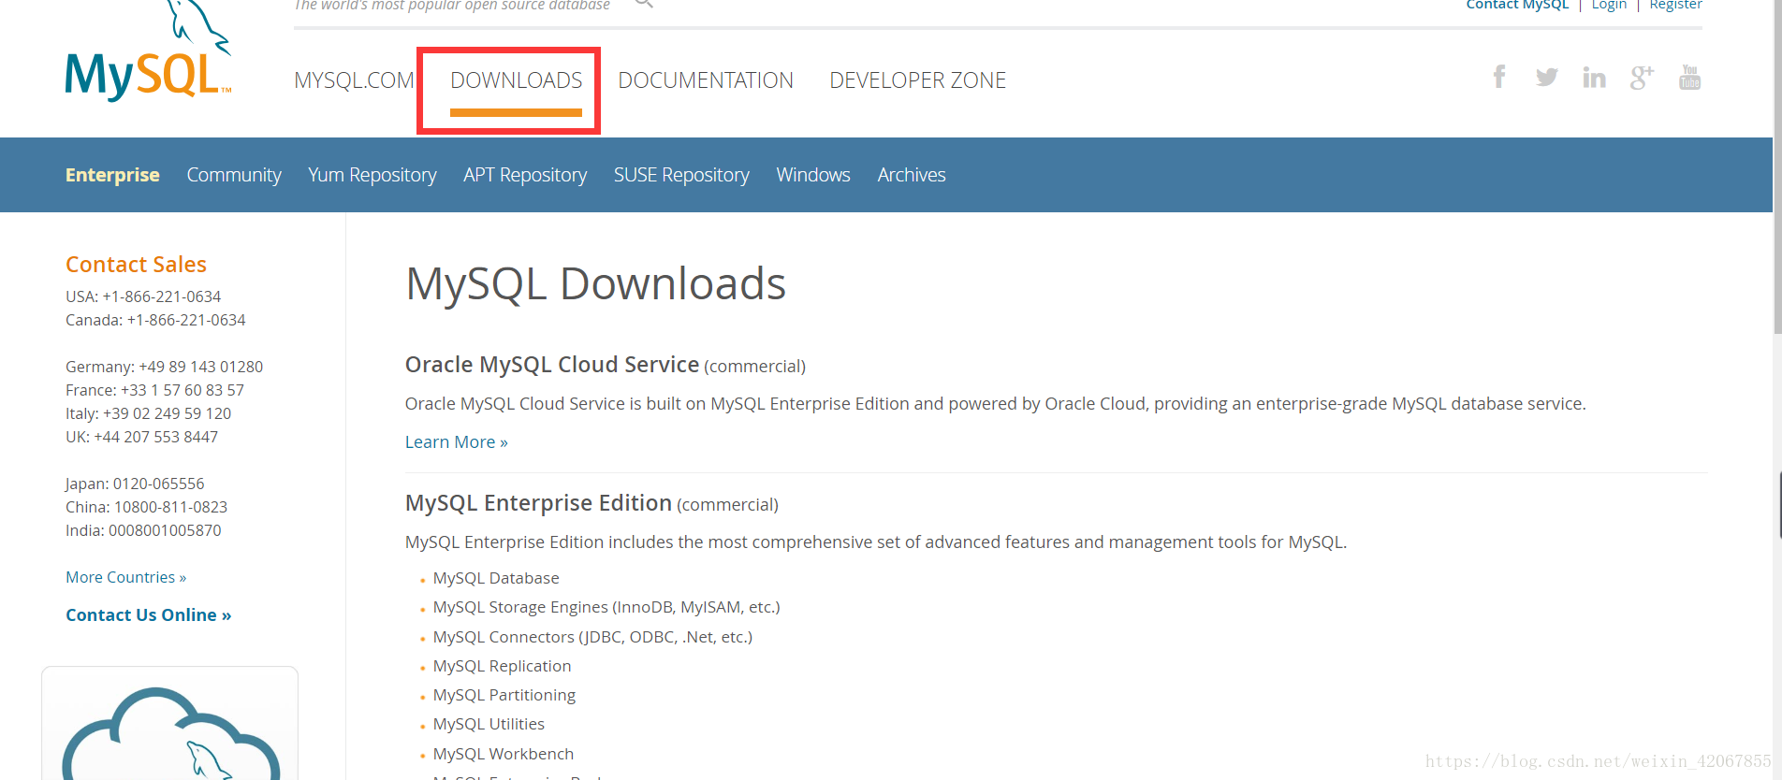The height and width of the screenshot is (780, 1782).
Task: Open SUSE Repository section
Action: coord(681,175)
